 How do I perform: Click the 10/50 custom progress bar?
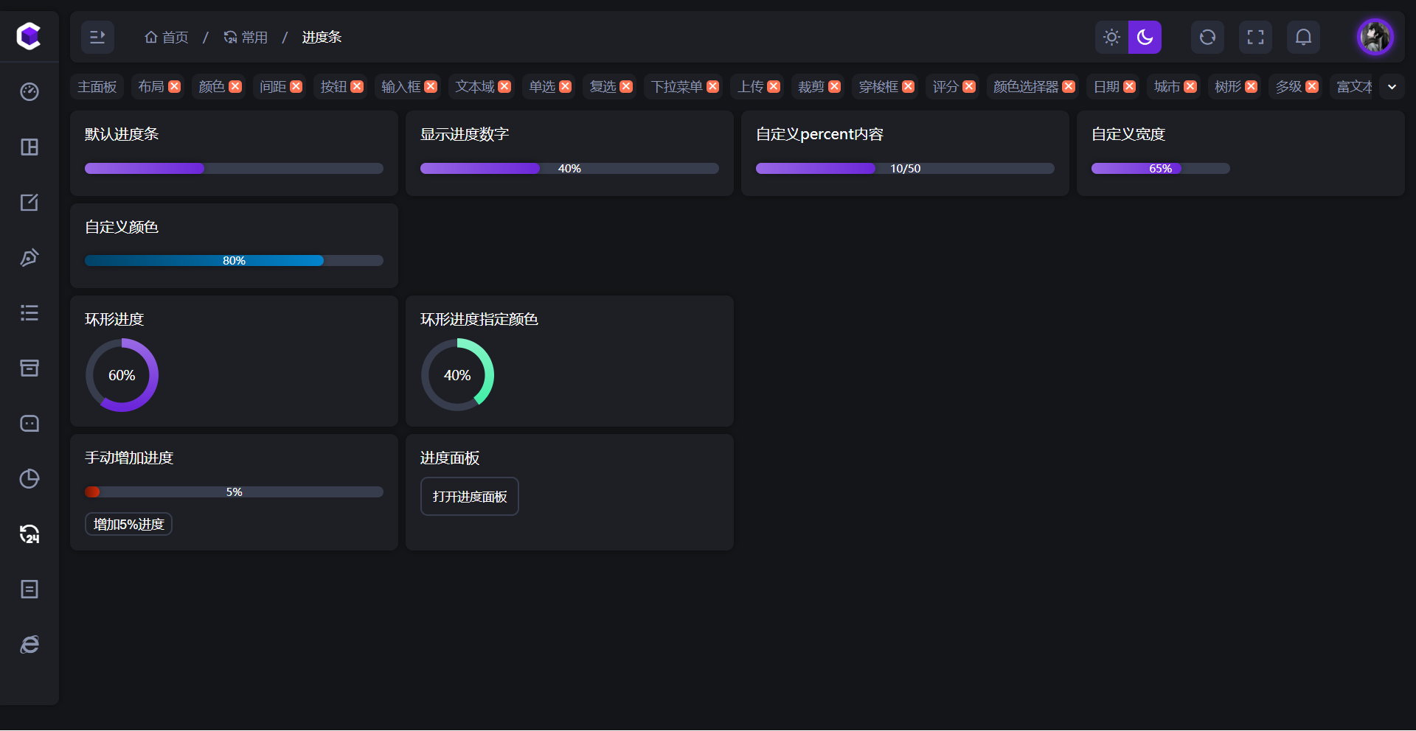tap(905, 169)
